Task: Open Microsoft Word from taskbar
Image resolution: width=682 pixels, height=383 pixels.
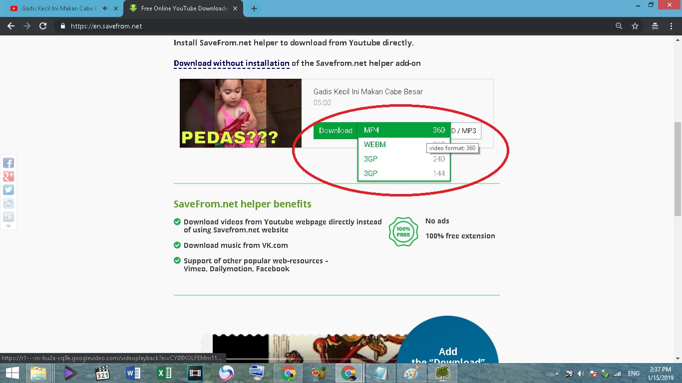Action: [133, 373]
